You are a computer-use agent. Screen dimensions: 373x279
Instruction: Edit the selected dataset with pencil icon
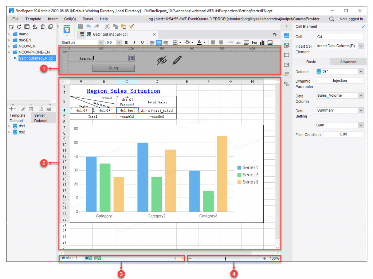[x=23, y=109]
